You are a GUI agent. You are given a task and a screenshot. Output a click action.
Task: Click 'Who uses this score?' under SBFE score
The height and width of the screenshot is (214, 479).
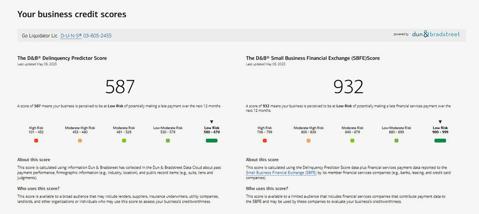click(x=267, y=188)
